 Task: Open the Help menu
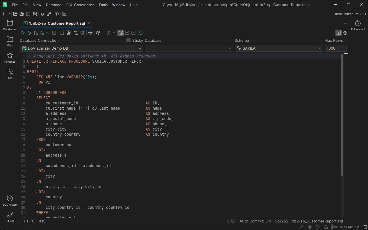pos(134,5)
